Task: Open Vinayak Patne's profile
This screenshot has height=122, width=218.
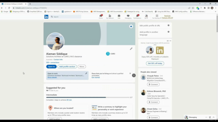Action: point(153,76)
